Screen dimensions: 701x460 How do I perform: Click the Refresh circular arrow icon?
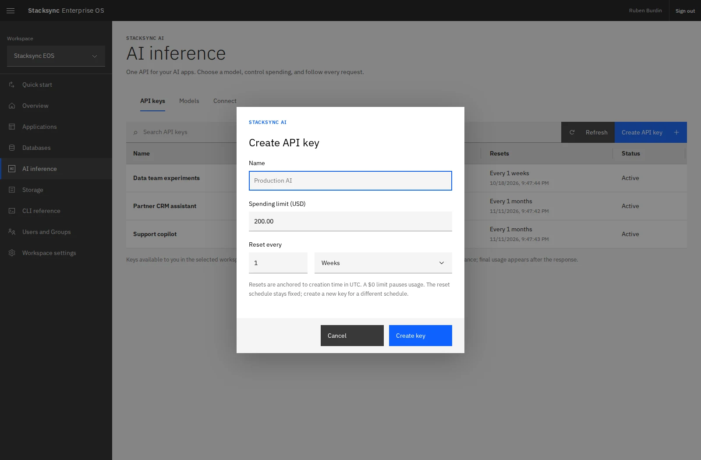572,132
